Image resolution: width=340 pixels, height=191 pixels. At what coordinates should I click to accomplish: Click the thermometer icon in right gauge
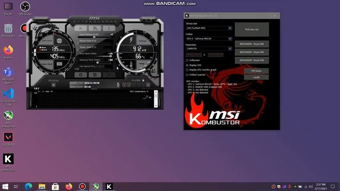coord(131,65)
